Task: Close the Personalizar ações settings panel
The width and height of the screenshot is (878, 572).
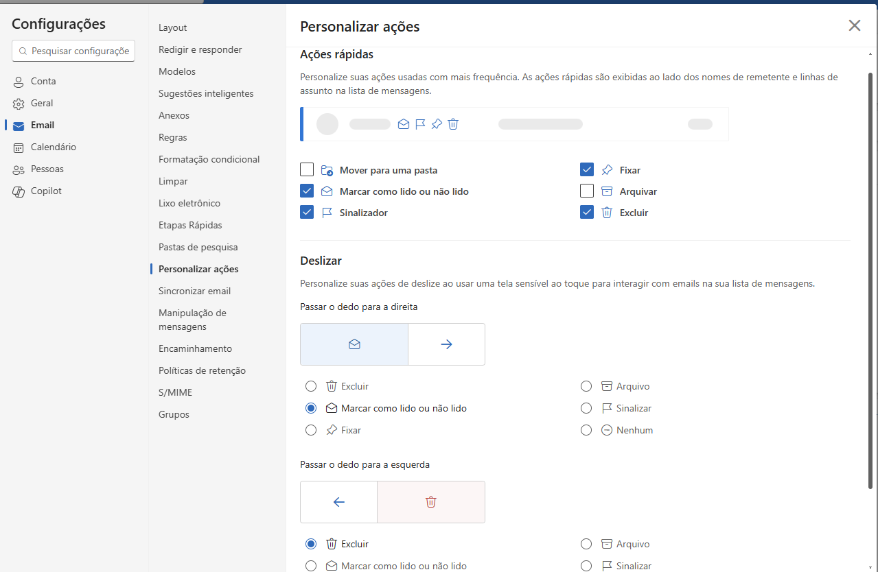Action: click(855, 26)
